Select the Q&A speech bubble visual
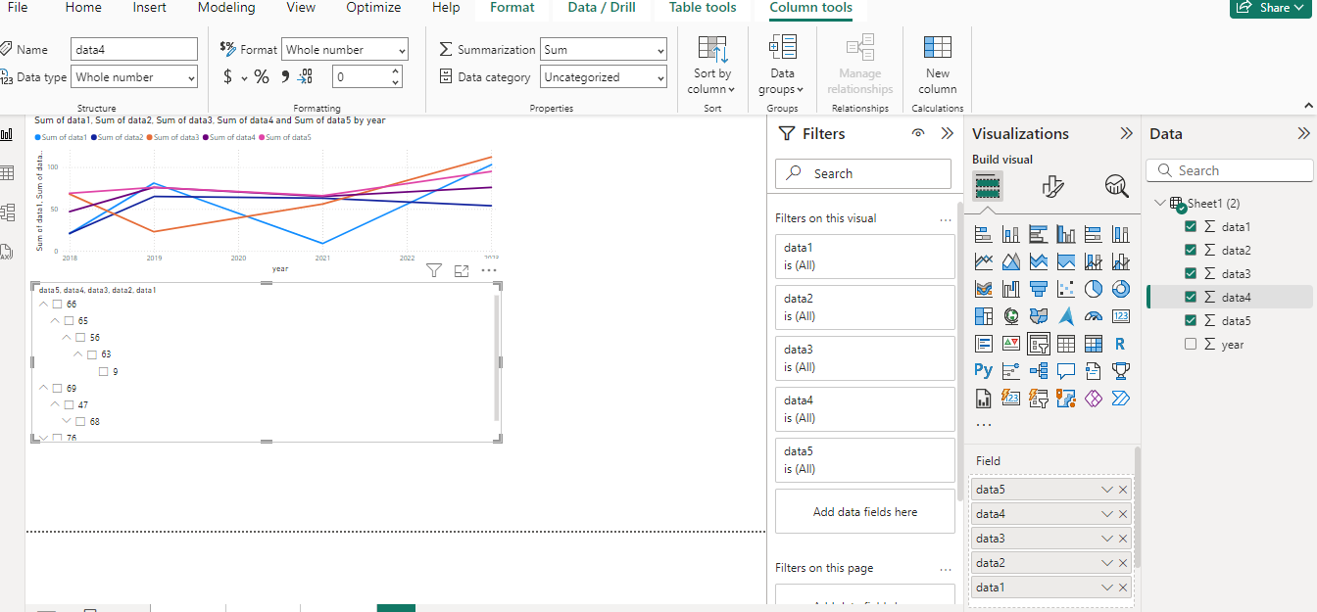1317x612 pixels. click(1066, 370)
